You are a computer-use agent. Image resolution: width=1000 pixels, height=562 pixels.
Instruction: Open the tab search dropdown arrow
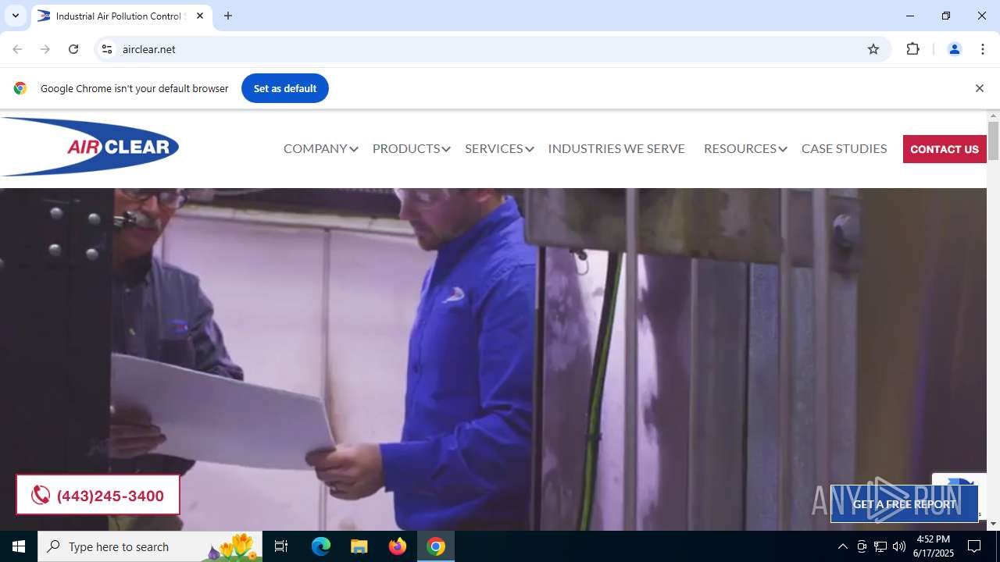pos(15,16)
